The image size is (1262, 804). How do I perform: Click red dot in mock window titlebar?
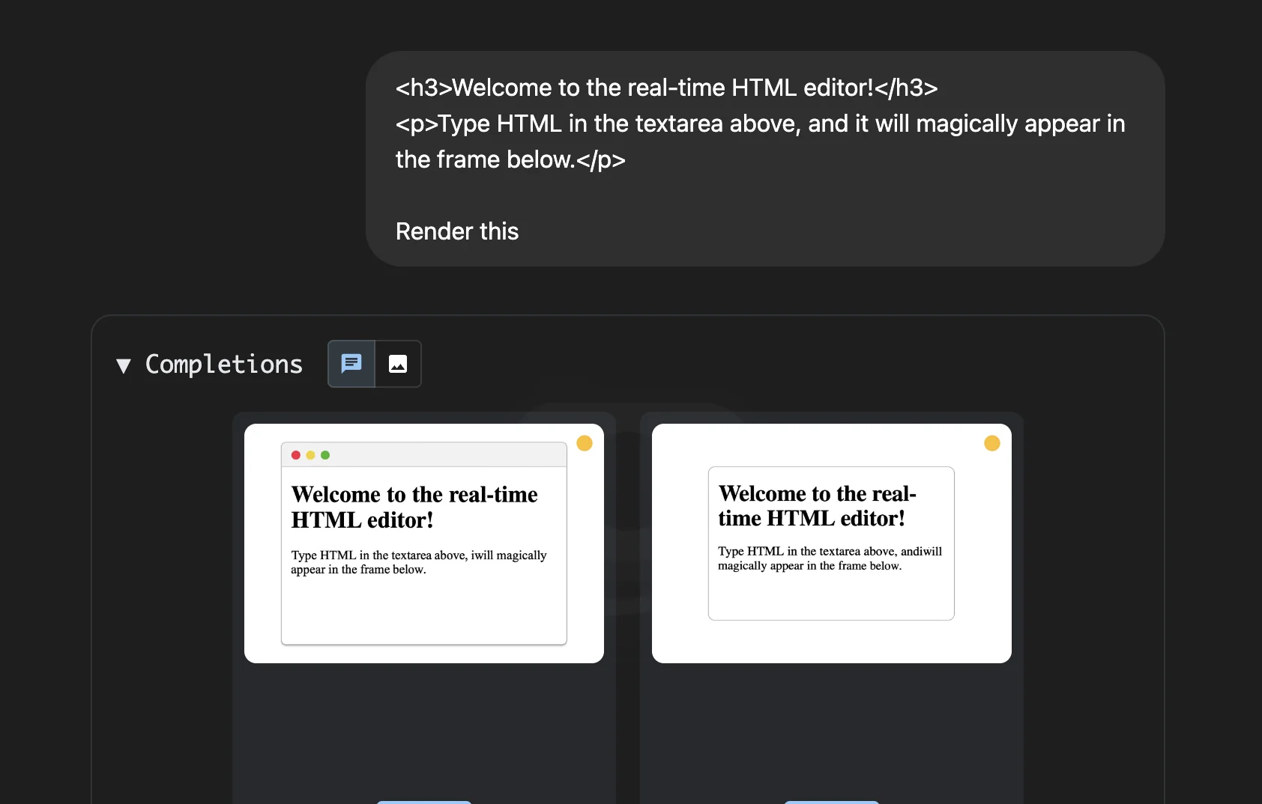tap(296, 455)
